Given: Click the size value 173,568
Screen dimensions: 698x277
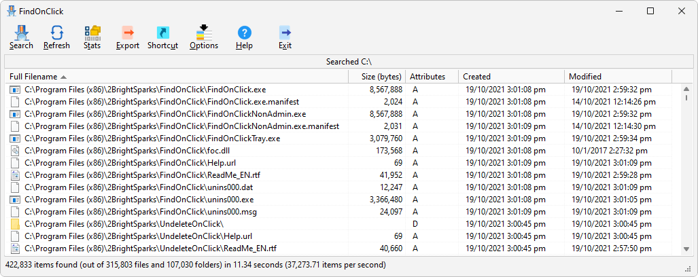Looking at the screenshot, I should coord(389,151).
